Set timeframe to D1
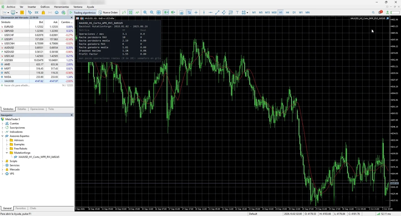 coord(294,13)
